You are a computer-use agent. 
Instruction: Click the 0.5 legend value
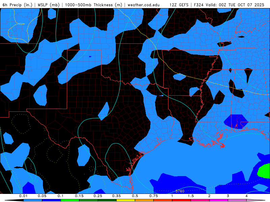(x=135, y=196)
